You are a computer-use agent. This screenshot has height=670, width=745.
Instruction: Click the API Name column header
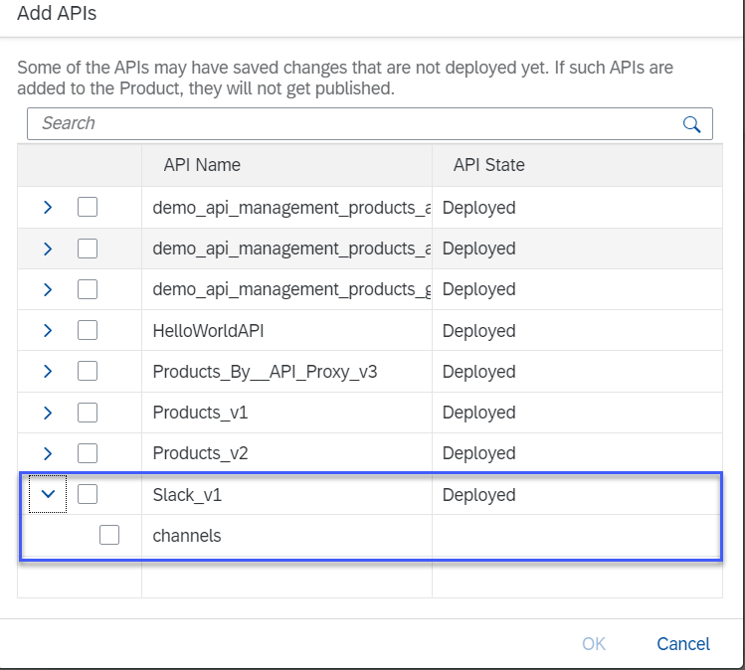click(202, 165)
